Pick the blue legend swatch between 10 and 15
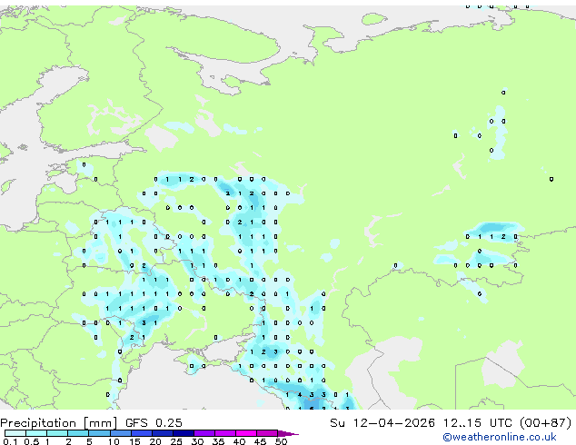Viewport: 576px width, 445px height. 121,433
